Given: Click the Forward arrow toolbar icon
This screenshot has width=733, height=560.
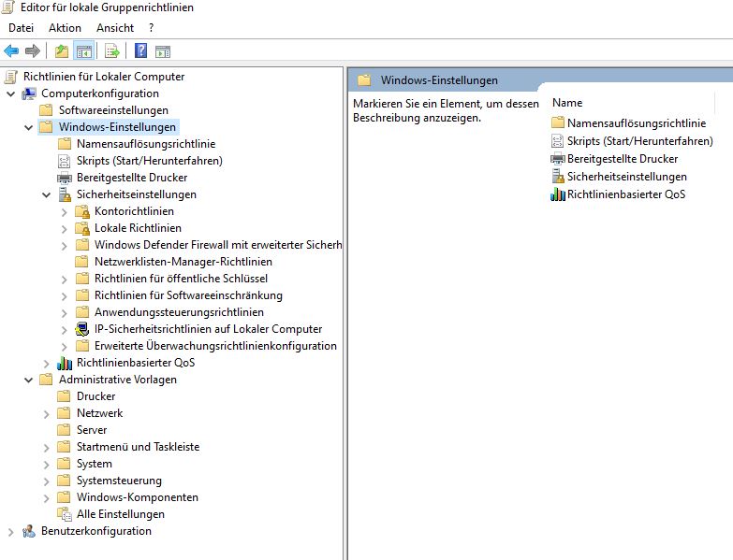Looking at the screenshot, I should tap(32, 50).
